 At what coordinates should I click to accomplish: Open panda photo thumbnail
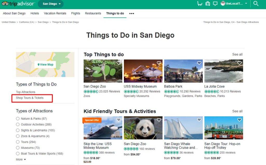click(143, 128)
